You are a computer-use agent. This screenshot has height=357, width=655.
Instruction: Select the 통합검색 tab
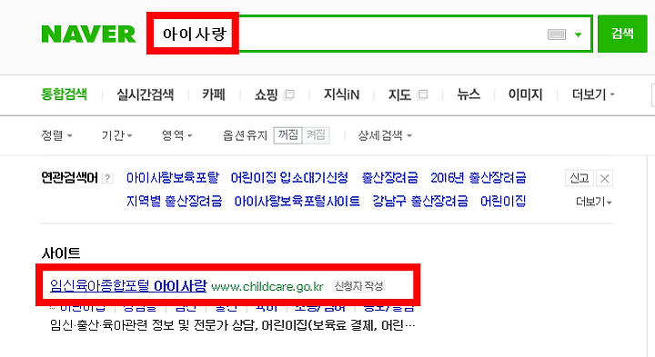coord(64,94)
